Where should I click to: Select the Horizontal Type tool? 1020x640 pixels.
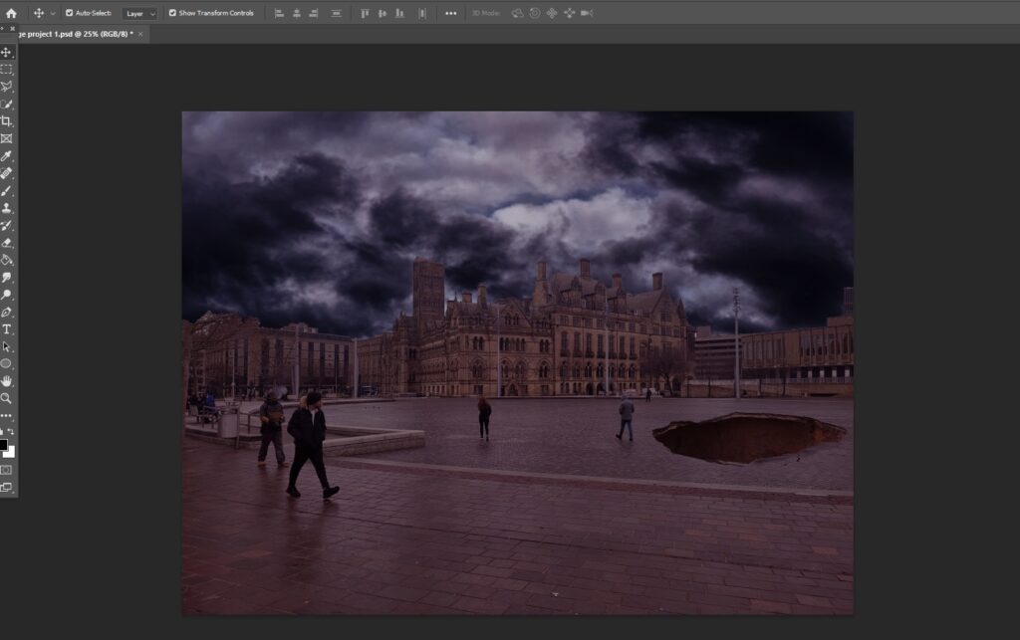[x=6, y=328]
